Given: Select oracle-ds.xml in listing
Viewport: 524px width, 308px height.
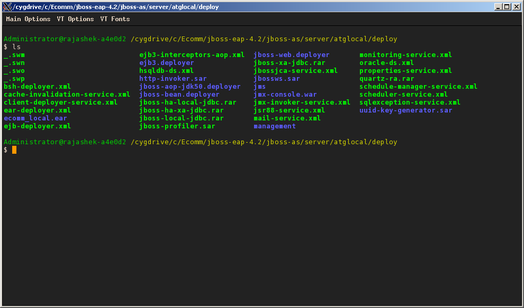Looking at the screenshot, I should coord(387,63).
